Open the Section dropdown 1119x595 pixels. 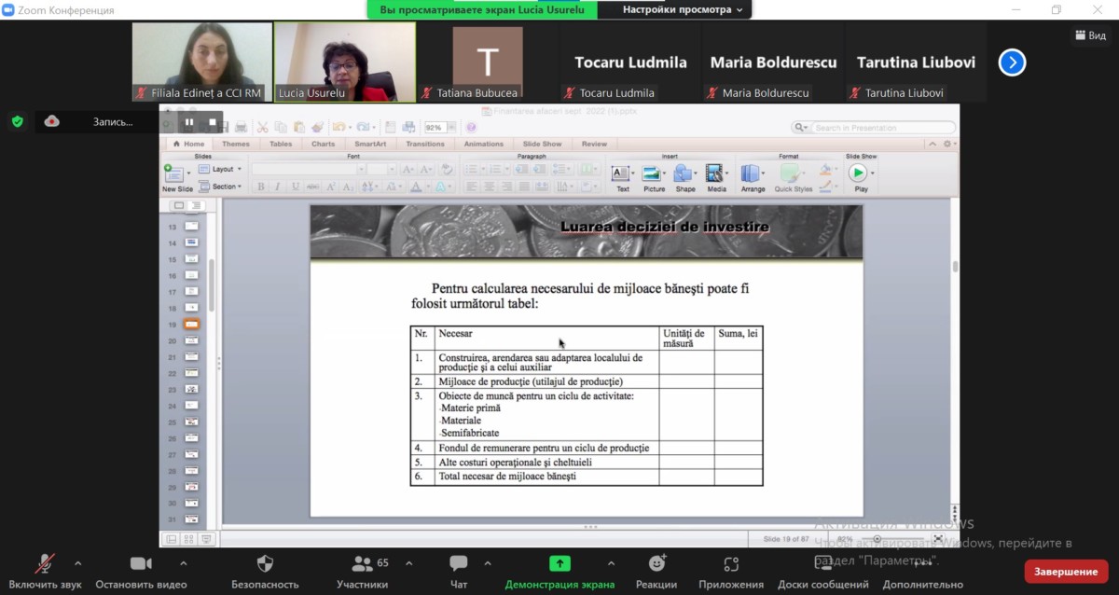coord(221,187)
